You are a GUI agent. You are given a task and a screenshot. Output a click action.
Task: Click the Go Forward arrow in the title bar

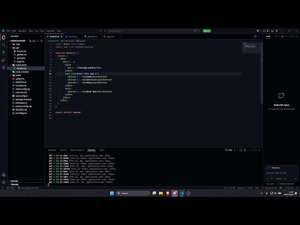105,31
